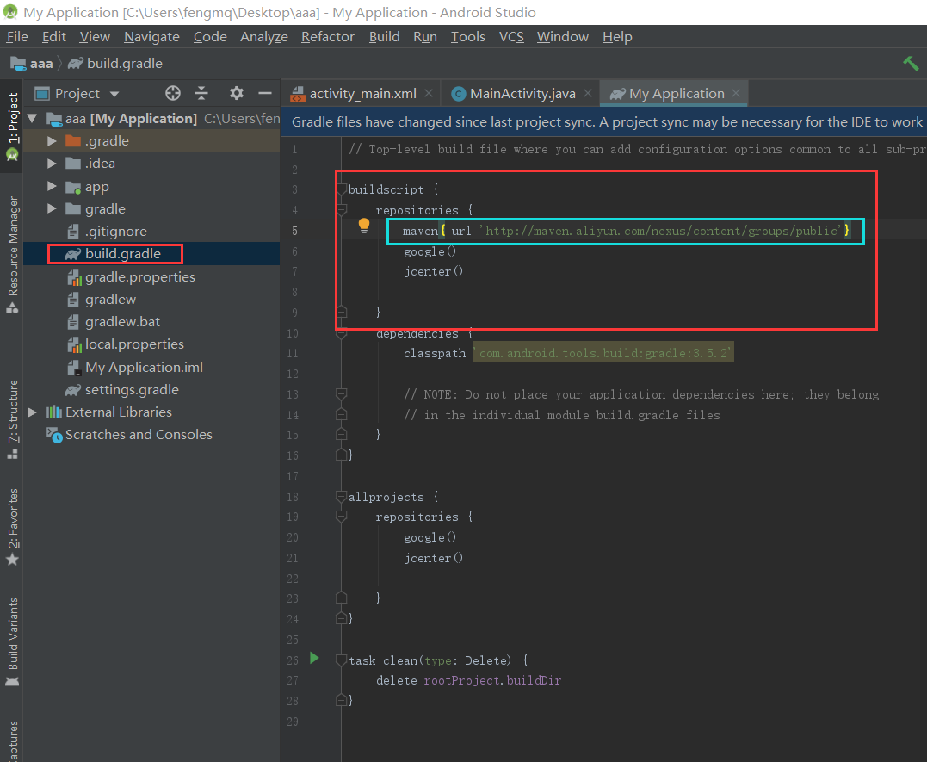Run the clean task with green arrow
The width and height of the screenshot is (927, 762).
click(x=314, y=658)
